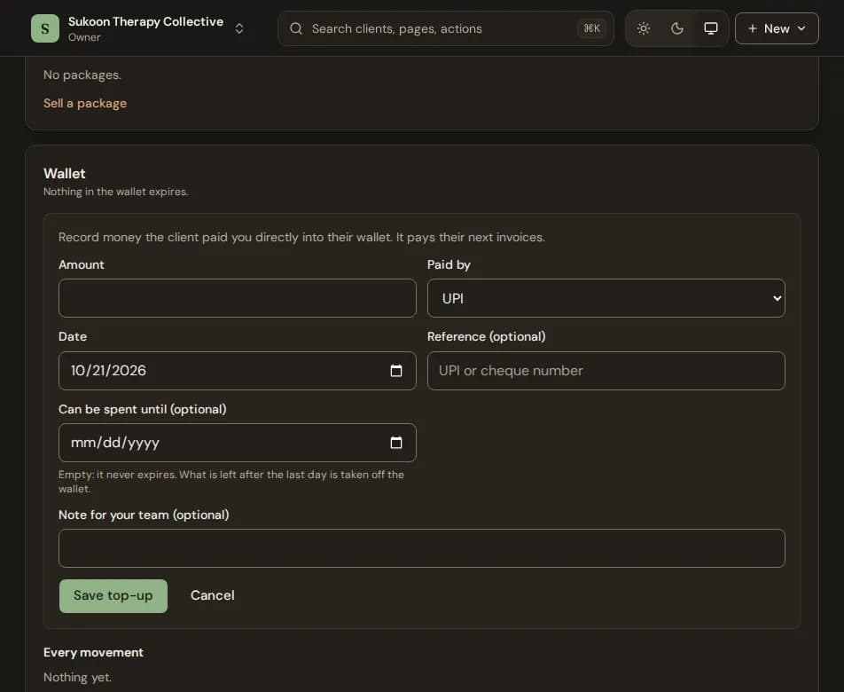Switch to dark theme moon icon

click(x=677, y=28)
